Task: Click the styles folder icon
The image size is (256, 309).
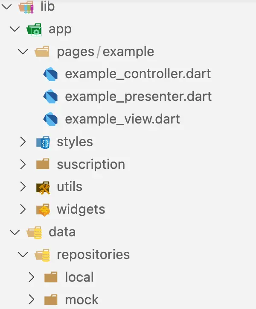Action: [43, 142]
